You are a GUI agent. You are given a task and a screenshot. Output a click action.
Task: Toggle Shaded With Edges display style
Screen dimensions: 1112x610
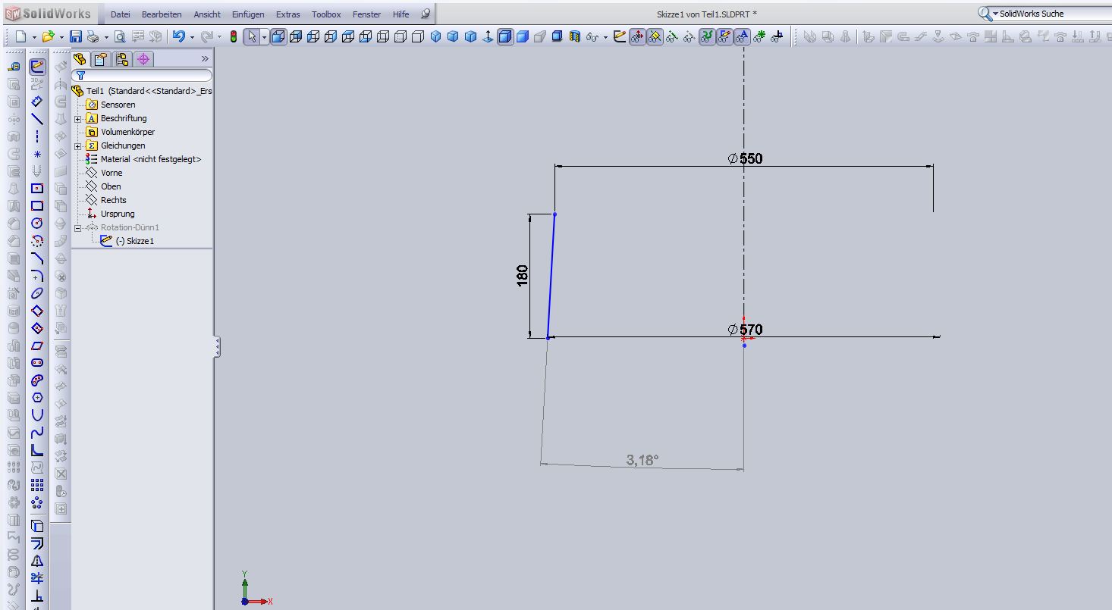tap(505, 36)
